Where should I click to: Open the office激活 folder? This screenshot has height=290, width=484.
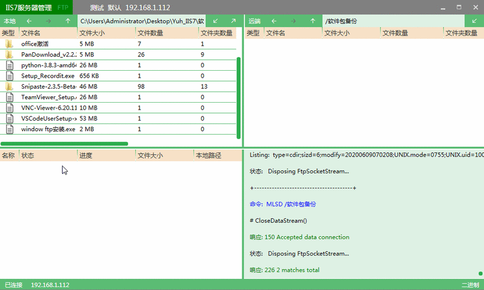[x=35, y=44]
